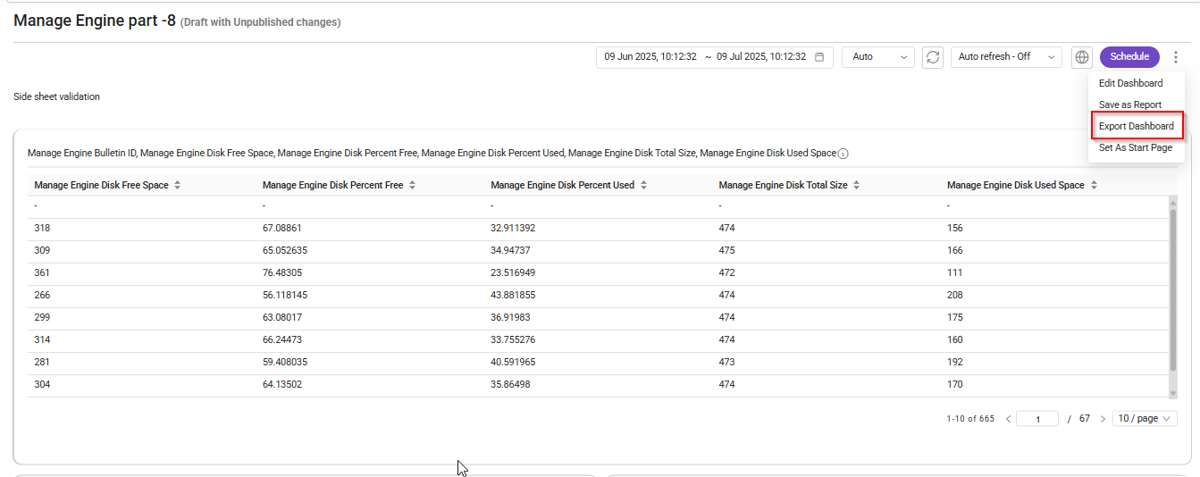Sort by Manage Engine Disk Percent Free
This screenshot has height=477, width=1200.
pos(412,186)
